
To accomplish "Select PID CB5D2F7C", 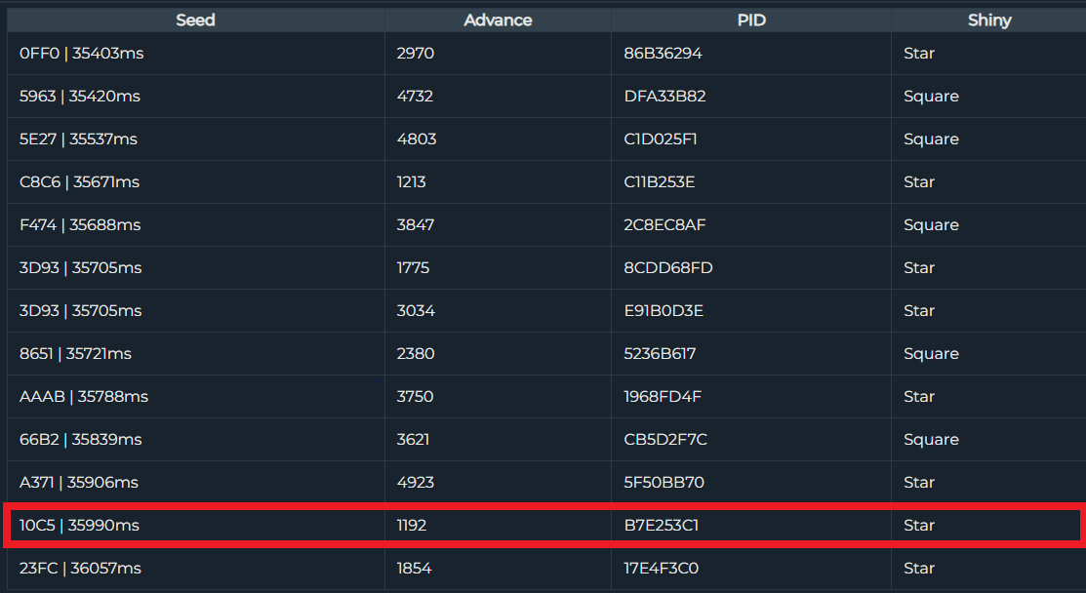I will click(x=665, y=440).
